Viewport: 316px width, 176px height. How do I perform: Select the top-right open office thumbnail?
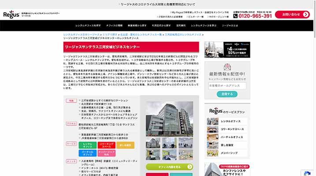pyautogui.click(x=186, y=143)
